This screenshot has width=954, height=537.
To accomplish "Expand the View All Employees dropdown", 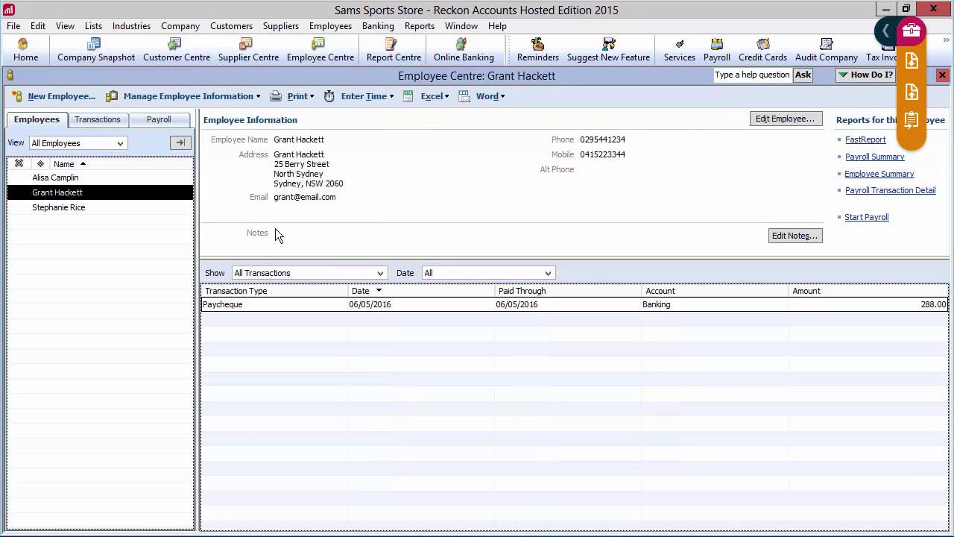I will 78,143.
